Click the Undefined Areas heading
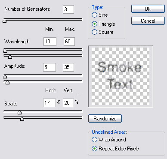The image size is (167, 159). (109, 132)
